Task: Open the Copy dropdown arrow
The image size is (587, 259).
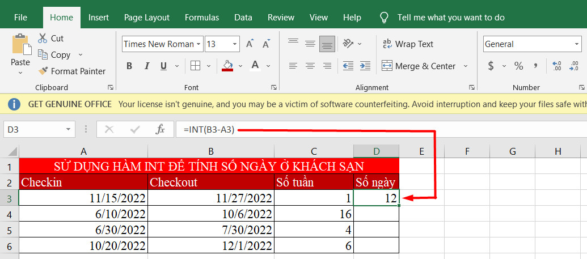Action: pos(80,55)
